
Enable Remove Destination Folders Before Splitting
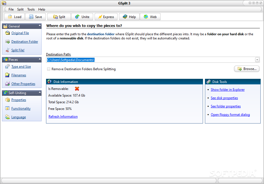coord(49,69)
